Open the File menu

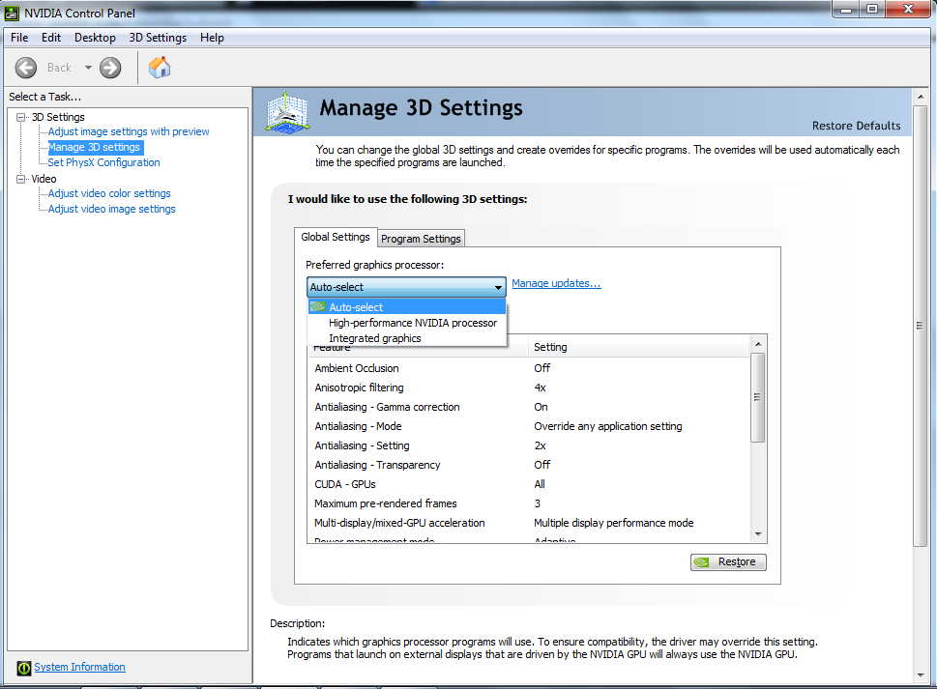(19, 38)
